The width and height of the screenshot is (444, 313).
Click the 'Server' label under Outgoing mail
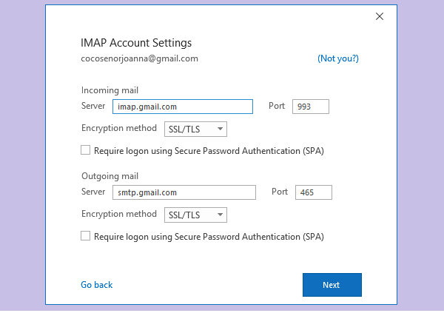tap(93, 192)
